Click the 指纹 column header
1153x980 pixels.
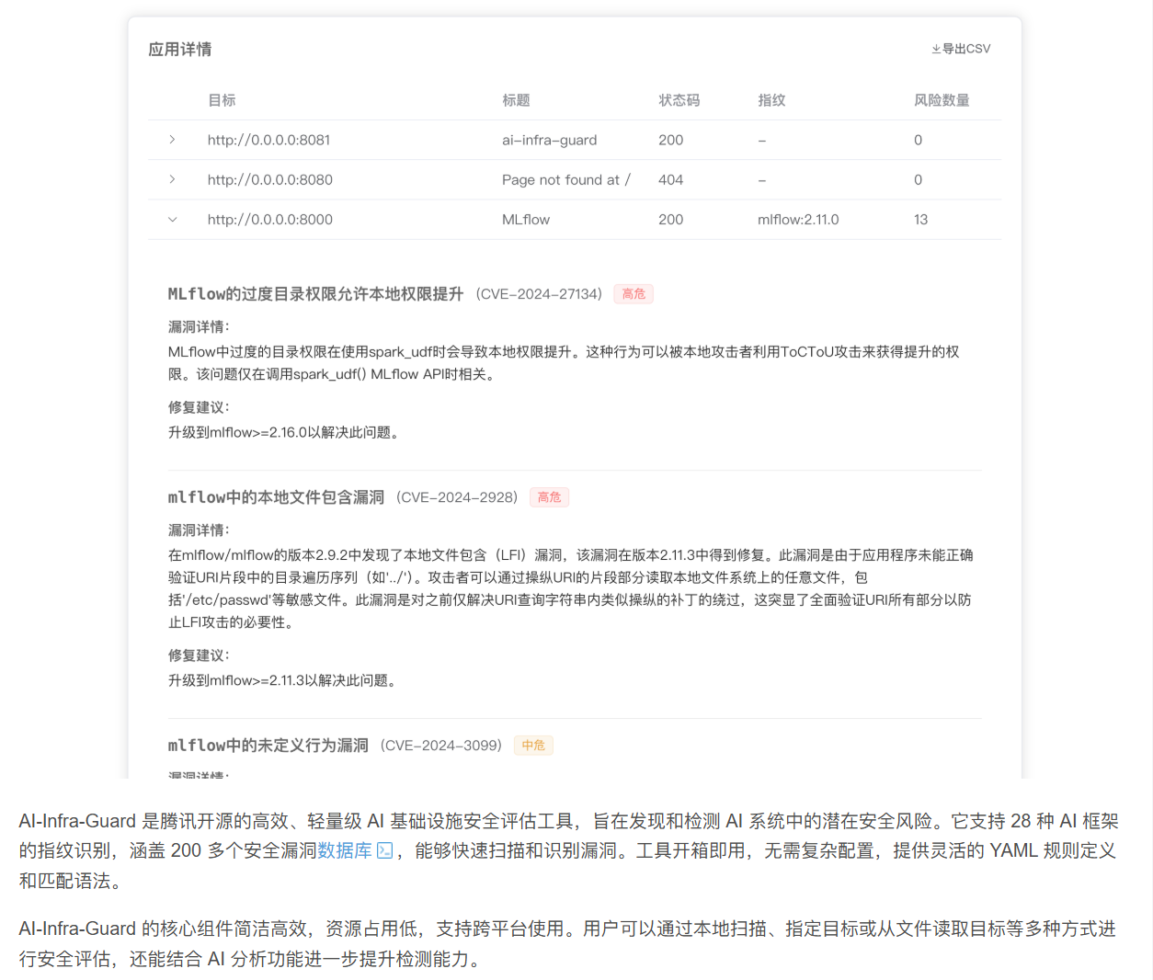click(771, 100)
